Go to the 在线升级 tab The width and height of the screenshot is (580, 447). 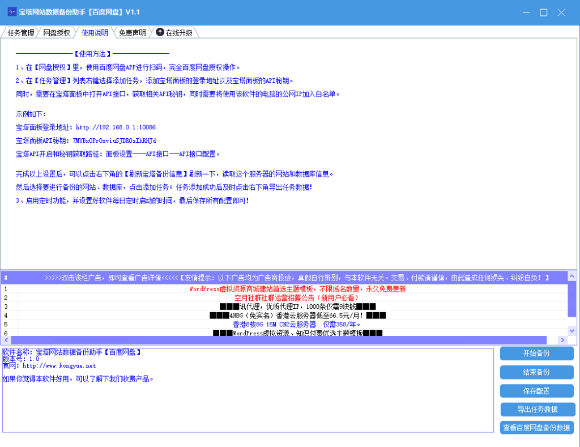click(174, 33)
